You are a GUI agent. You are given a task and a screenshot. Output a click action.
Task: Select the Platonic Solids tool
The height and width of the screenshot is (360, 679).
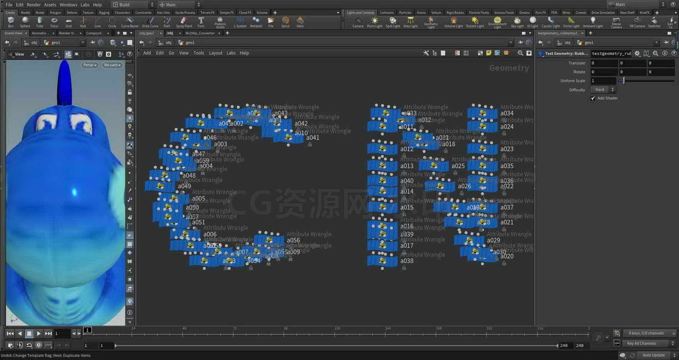(220, 23)
